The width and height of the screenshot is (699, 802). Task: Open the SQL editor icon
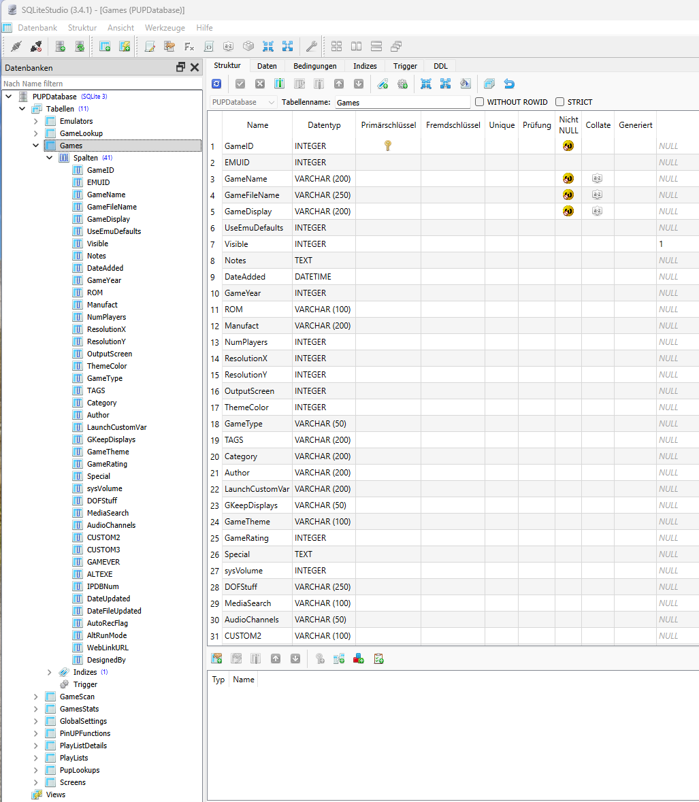150,46
